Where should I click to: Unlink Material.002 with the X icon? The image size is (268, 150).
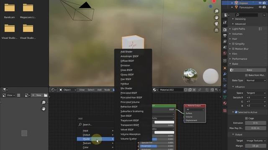pos(194,90)
